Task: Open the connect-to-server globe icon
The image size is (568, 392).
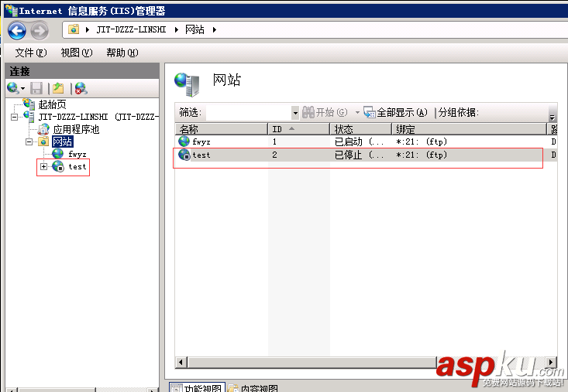Action: (12, 88)
